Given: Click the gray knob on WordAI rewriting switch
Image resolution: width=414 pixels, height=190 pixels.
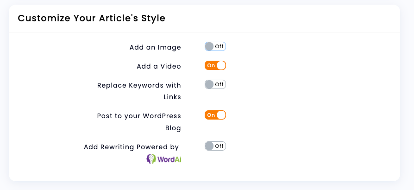Looking at the screenshot, I should (209, 146).
